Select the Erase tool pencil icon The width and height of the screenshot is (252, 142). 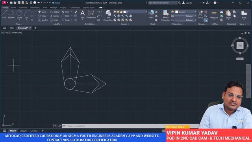pyautogui.click(x=76, y=12)
